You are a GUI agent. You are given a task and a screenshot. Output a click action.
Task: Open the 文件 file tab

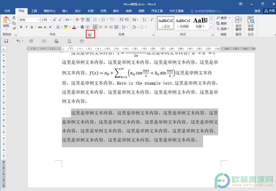[x=7, y=11]
